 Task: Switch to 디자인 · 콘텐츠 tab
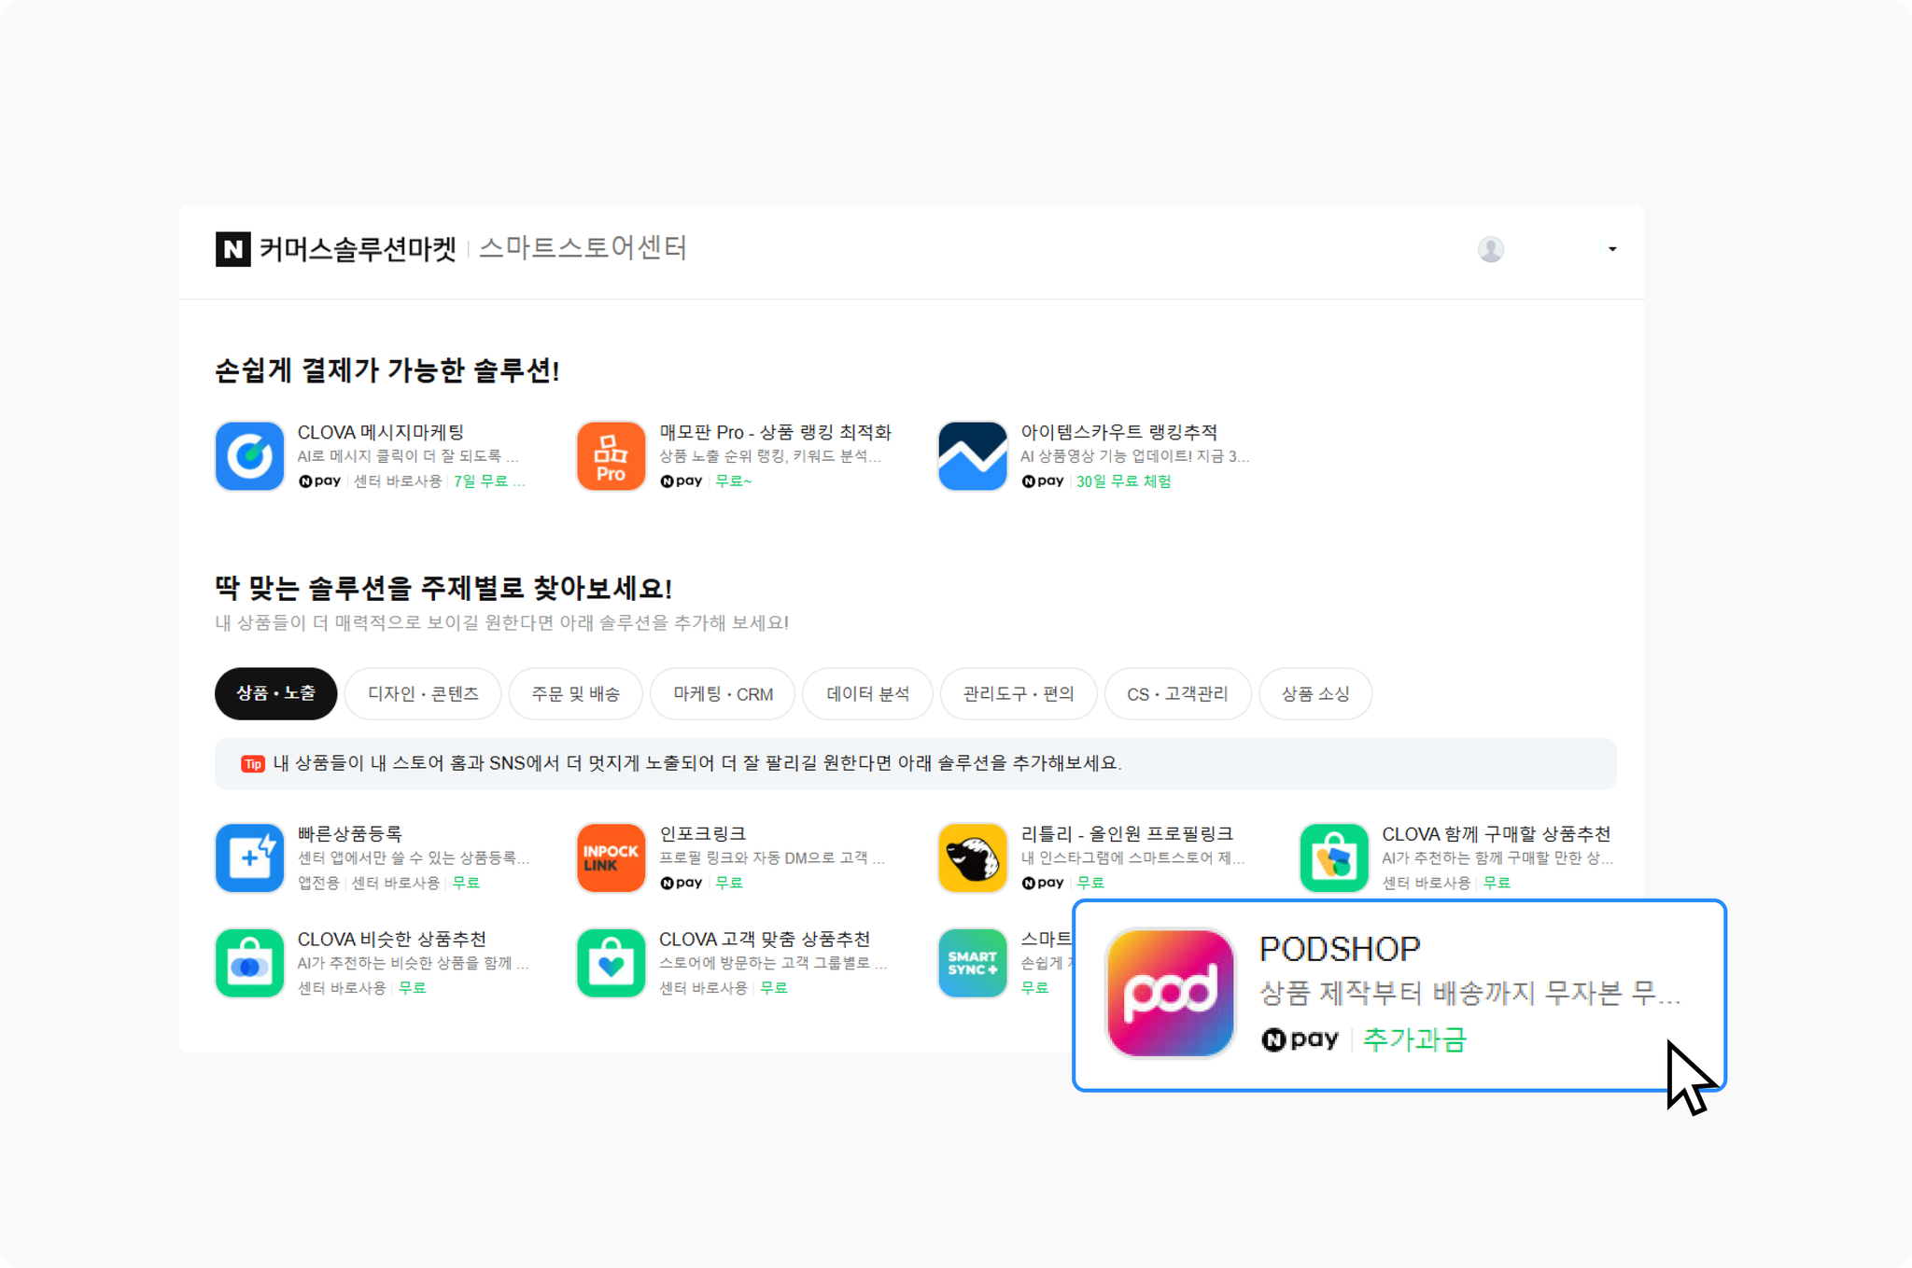423,693
